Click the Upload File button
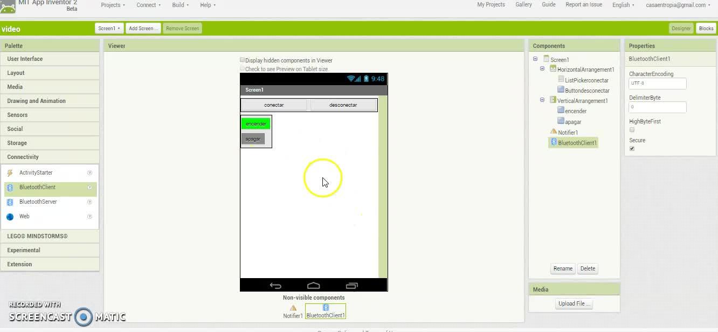 click(x=574, y=303)
